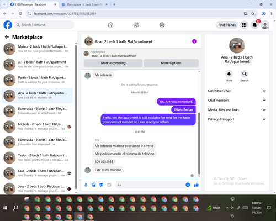
Task: Bookmark page with star icon
Action: [x=253, y=14]
